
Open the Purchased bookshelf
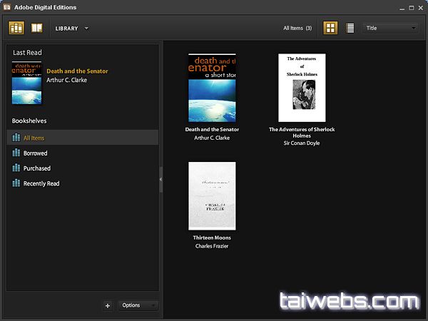(37, 168)
